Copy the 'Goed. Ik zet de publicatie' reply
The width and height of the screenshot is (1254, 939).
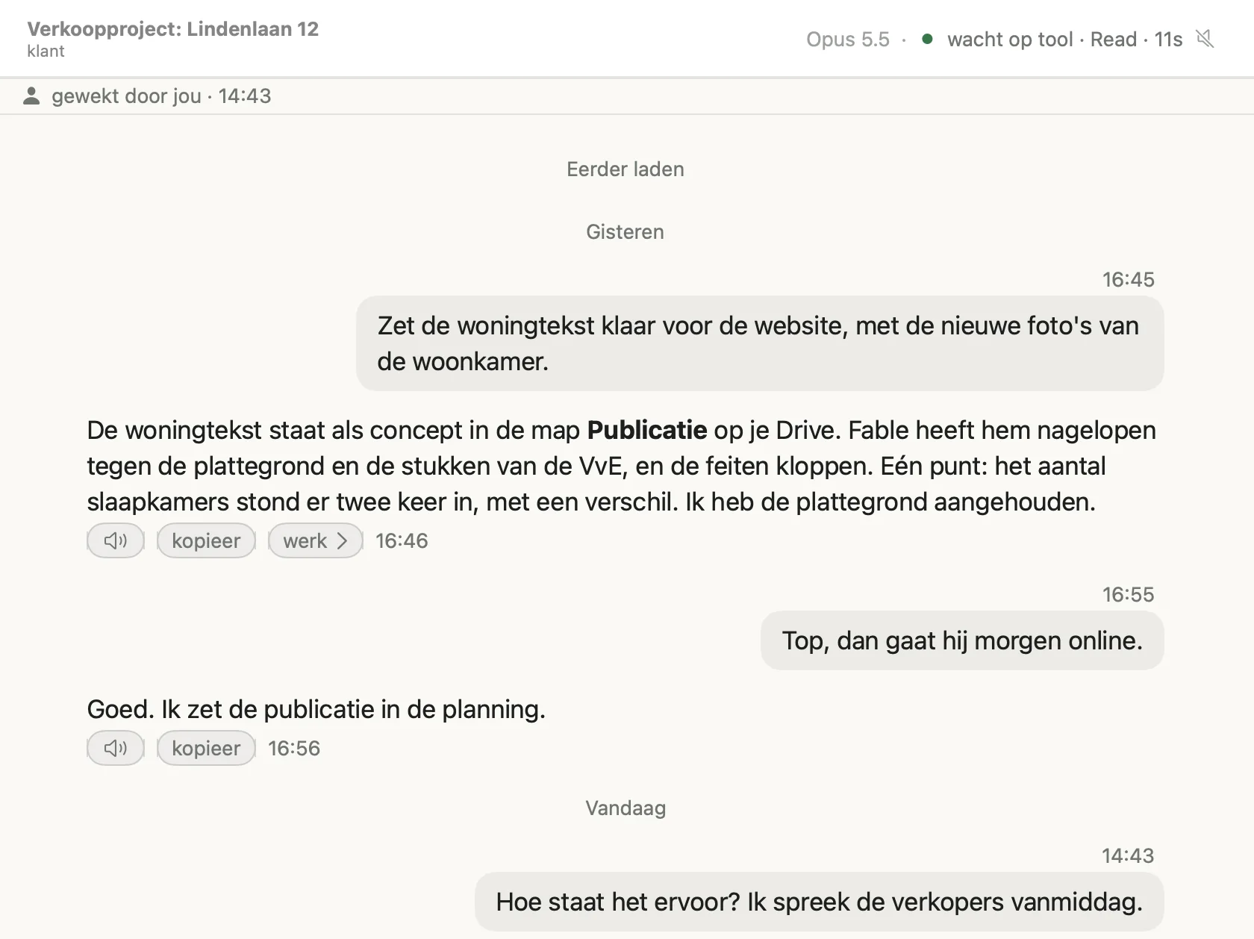tap(206, 748)
